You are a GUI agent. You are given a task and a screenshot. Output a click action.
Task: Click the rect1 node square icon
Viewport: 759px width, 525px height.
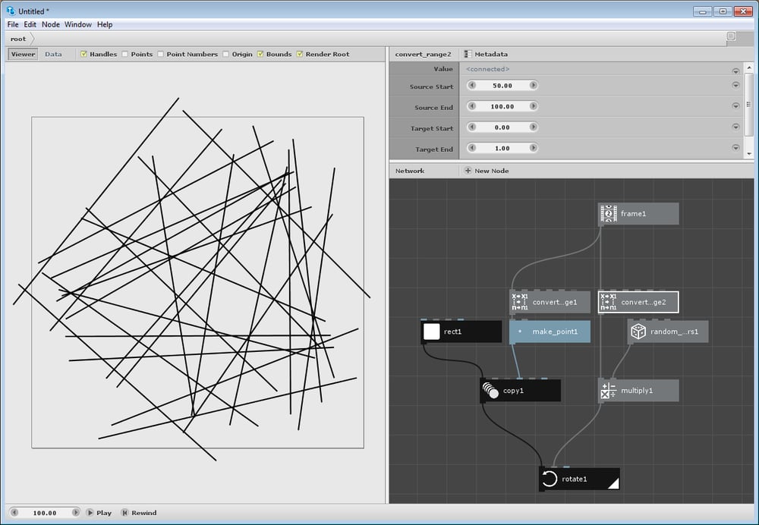(431, 332)
